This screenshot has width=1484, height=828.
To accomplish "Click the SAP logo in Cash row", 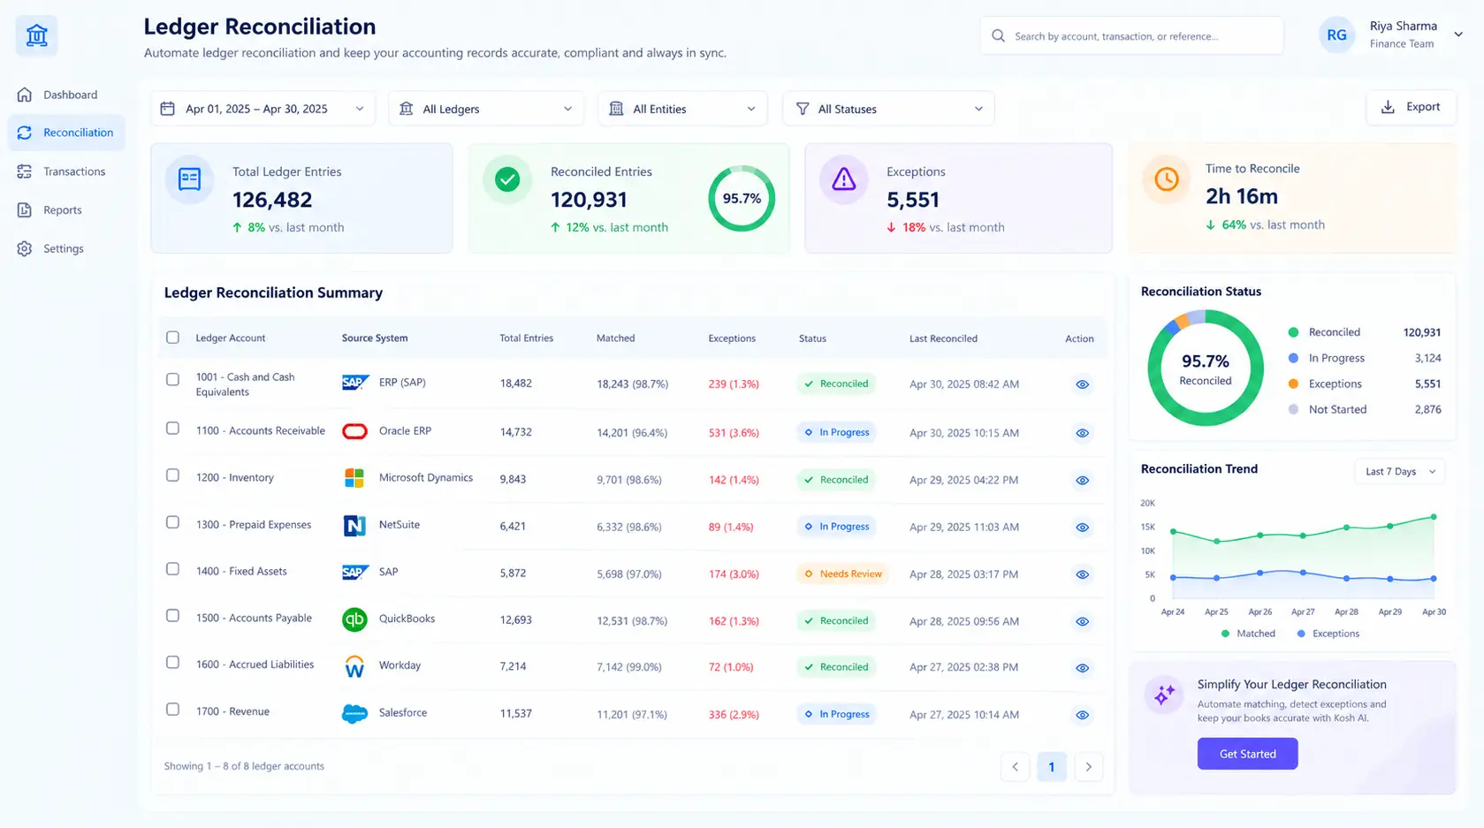I will click(354, 383).
